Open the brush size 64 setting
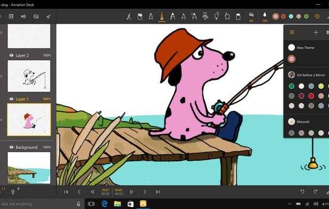Viewport: 329px width, 209px height. pos(251,17)
